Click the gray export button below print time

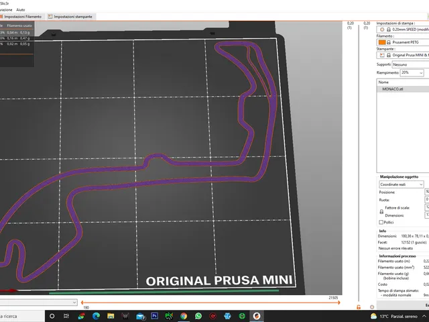[403, 305]
